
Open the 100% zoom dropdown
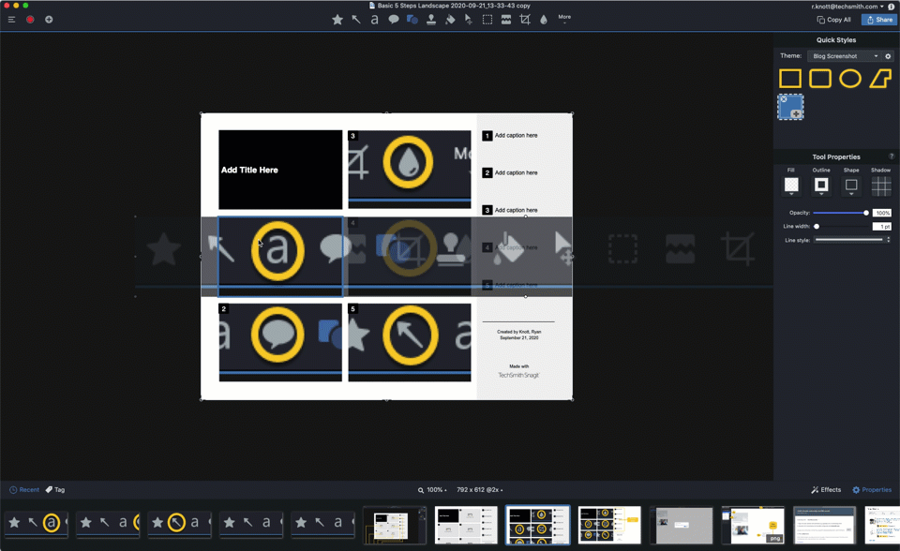[x=432, y=489]
